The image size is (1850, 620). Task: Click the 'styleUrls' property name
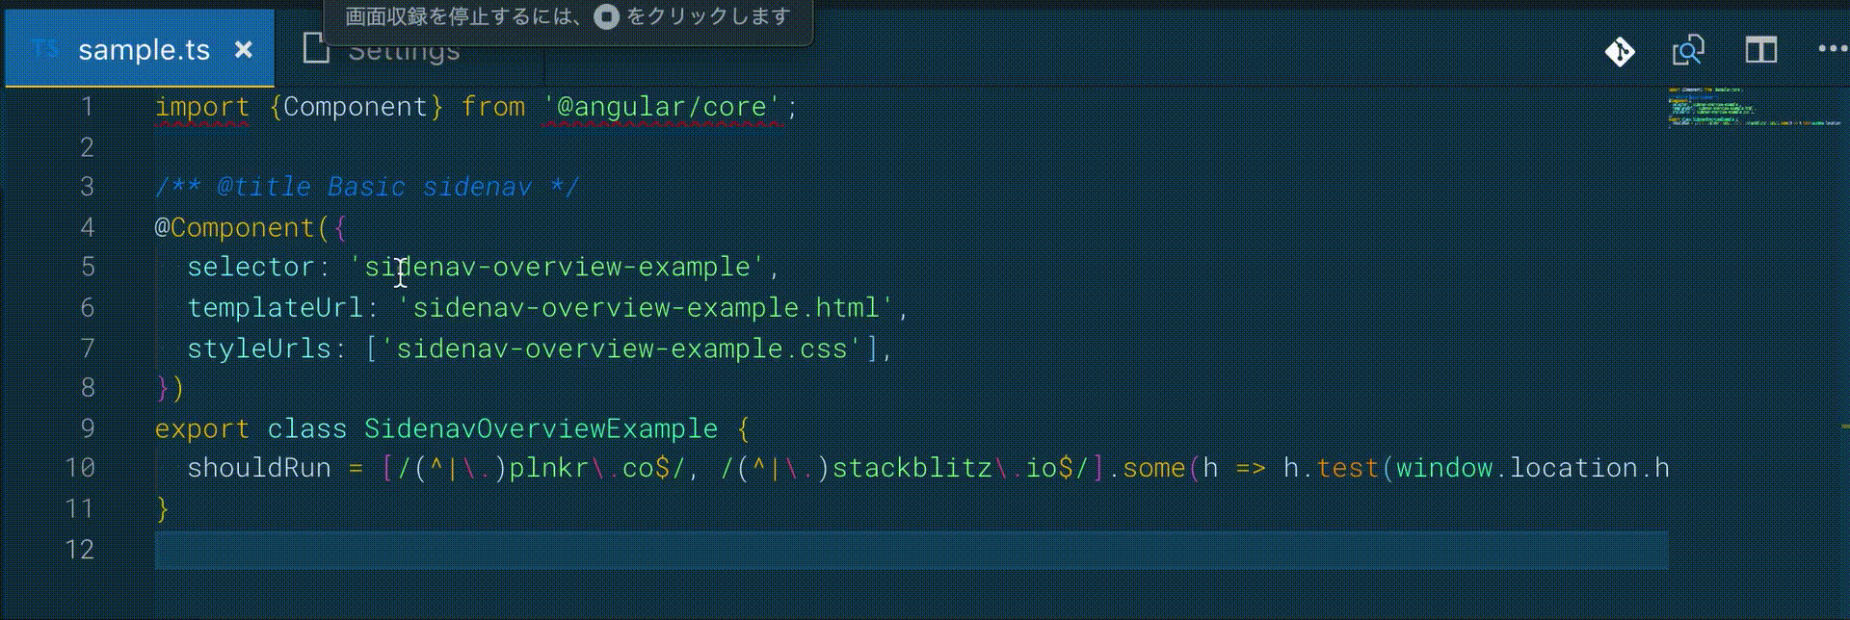tap(258, 349)
